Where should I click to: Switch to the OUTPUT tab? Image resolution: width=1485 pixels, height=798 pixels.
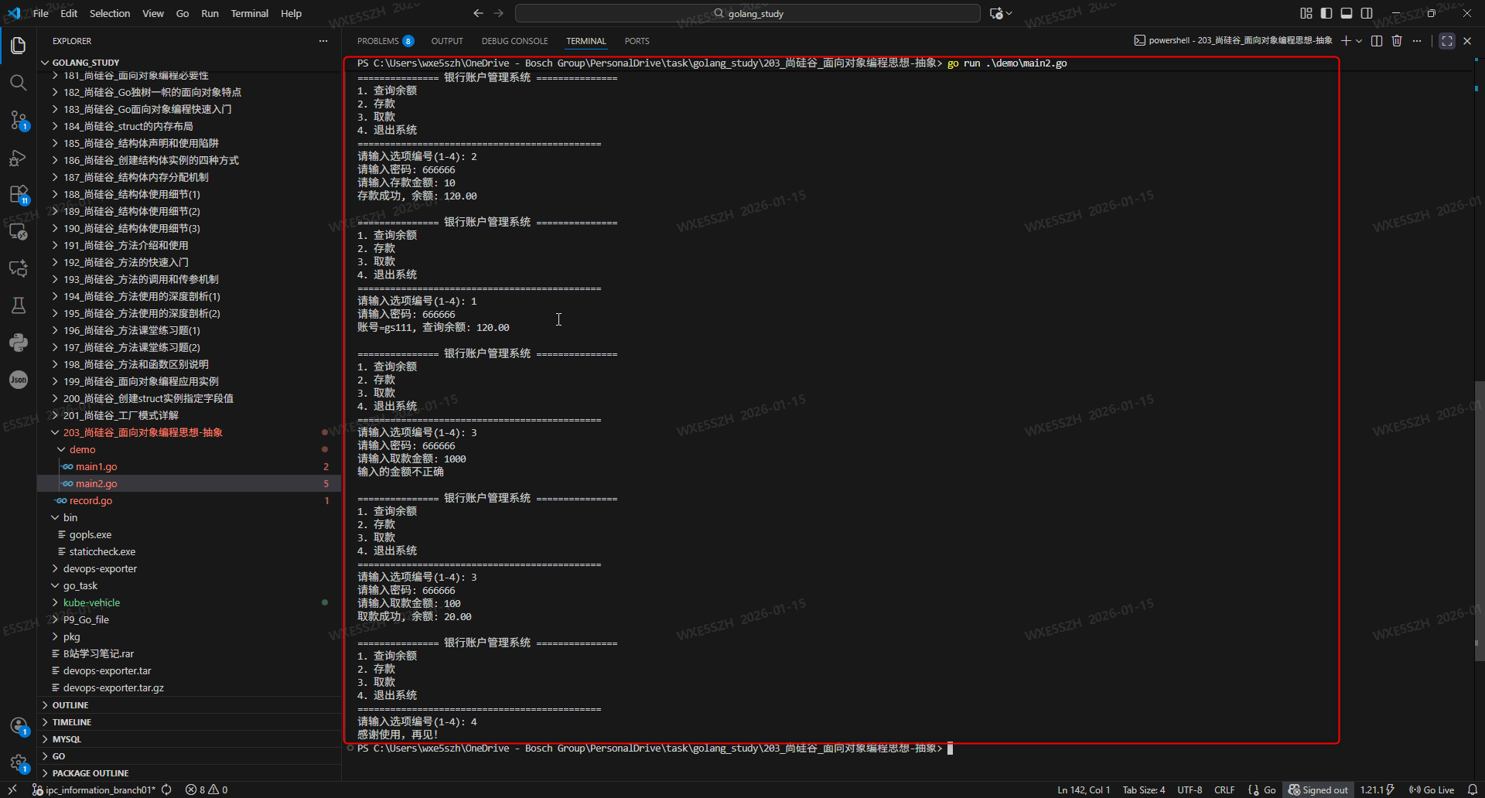point(447,41)
